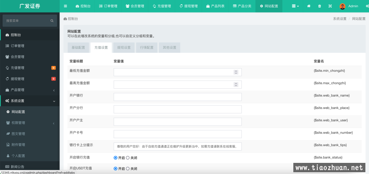Screen dimensions: 369x174
Task: Focus 最高充值金额 input field
Action: (x=177, y=85)
